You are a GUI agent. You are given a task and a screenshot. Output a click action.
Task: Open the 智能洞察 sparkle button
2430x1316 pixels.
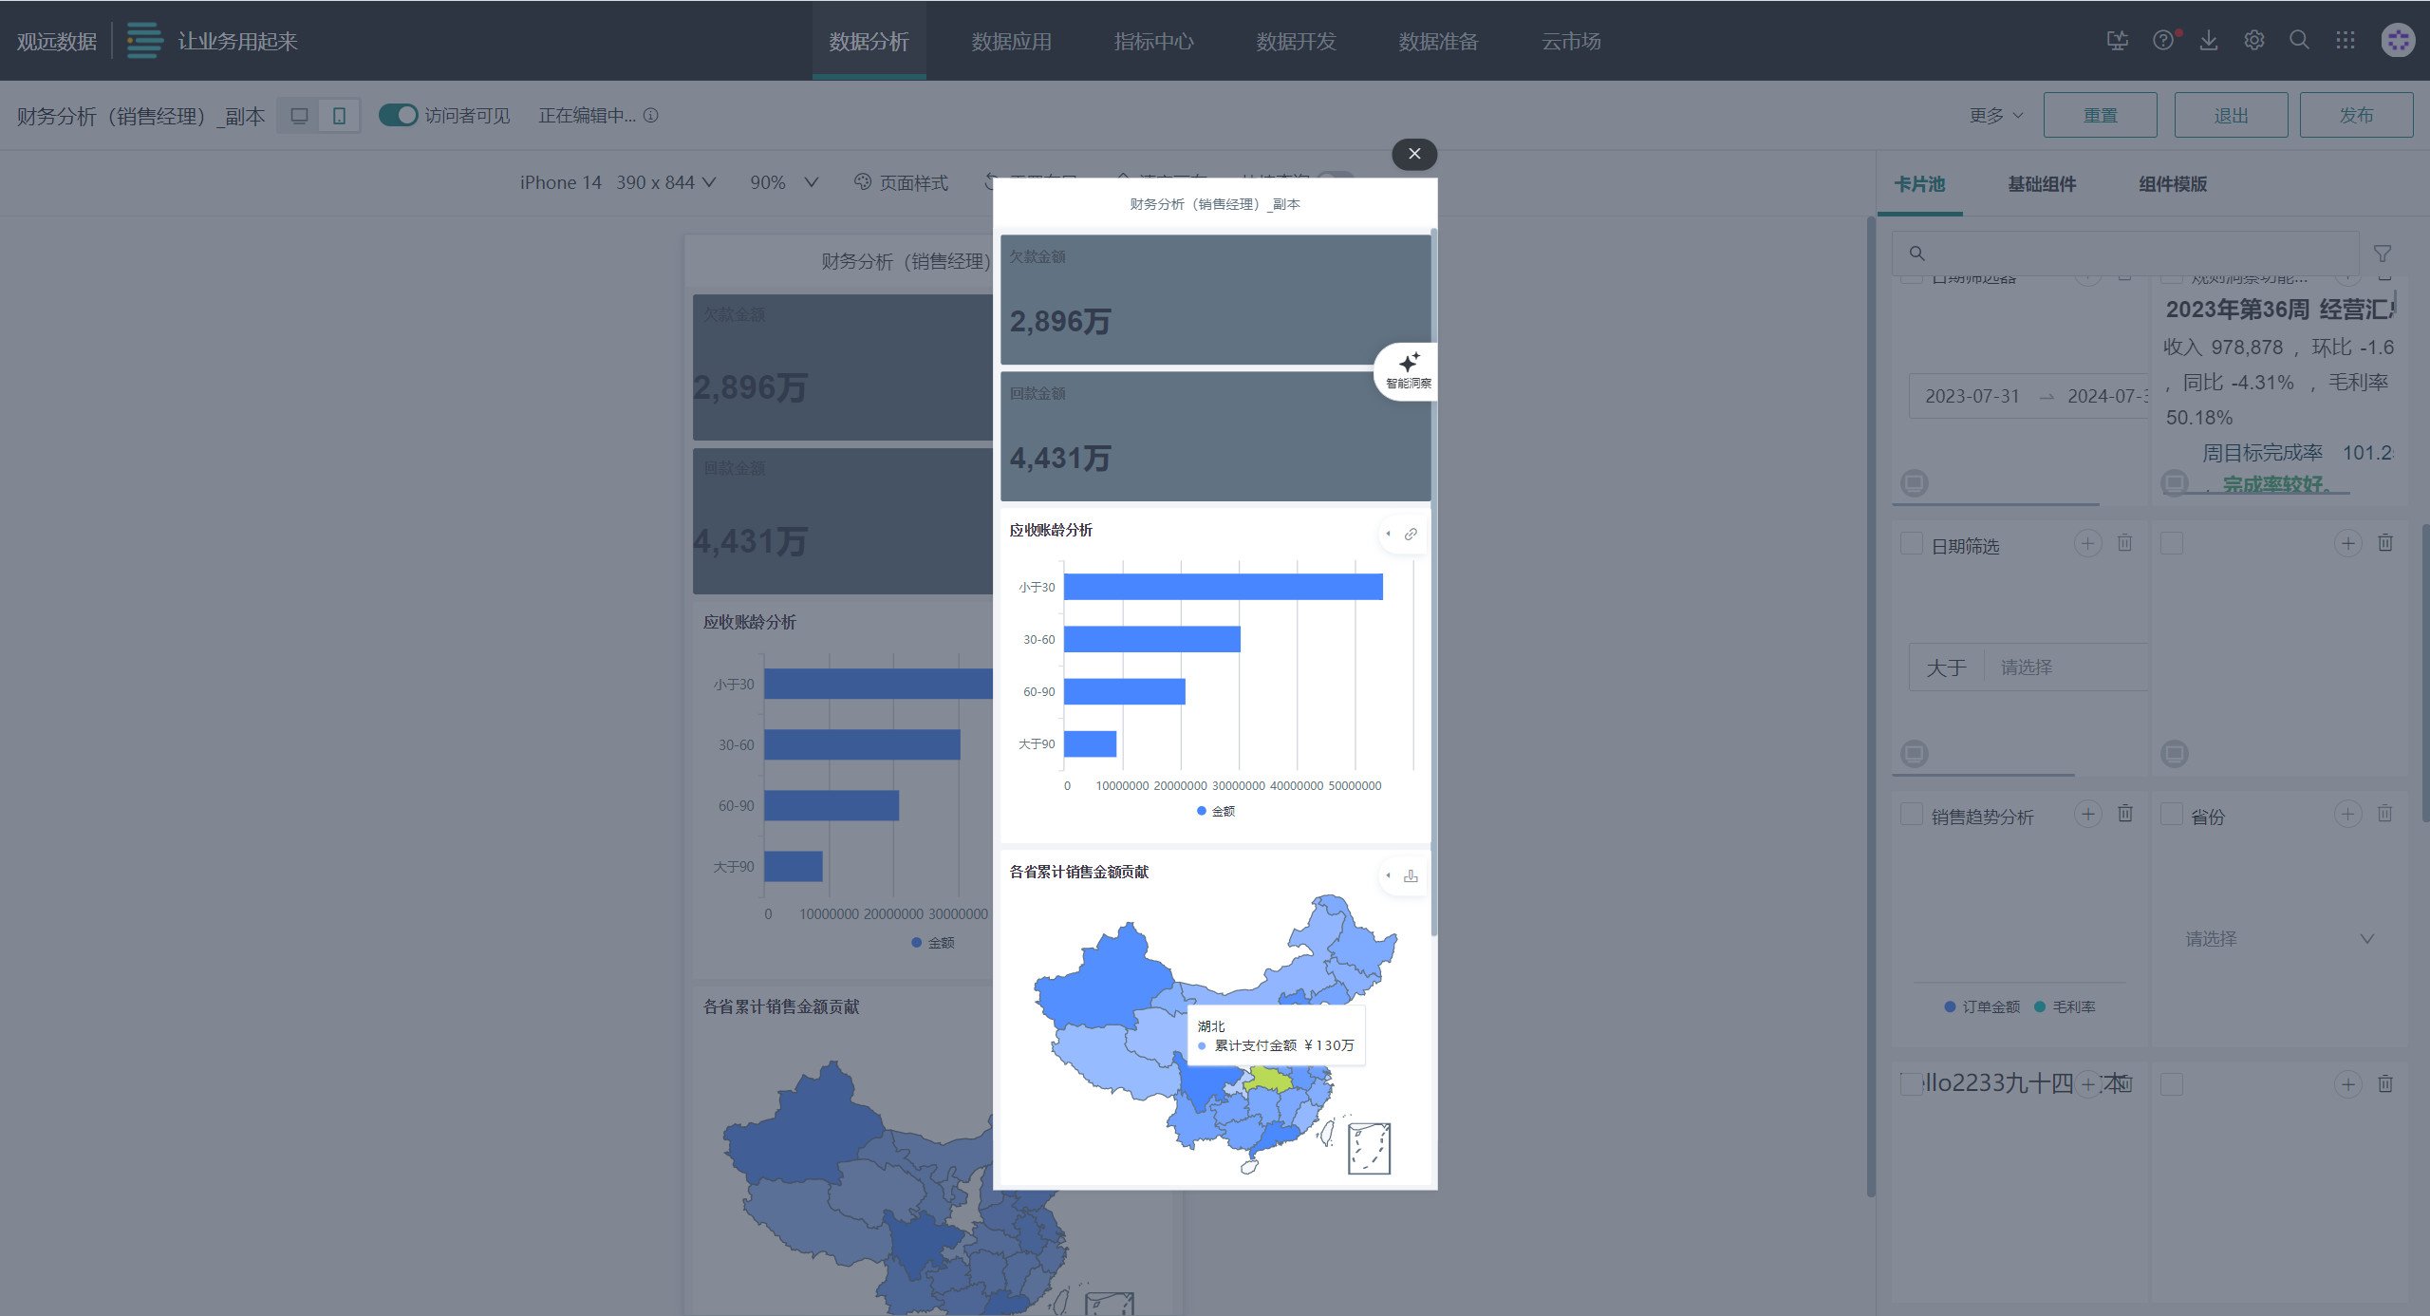click(x=1408, y=369)
